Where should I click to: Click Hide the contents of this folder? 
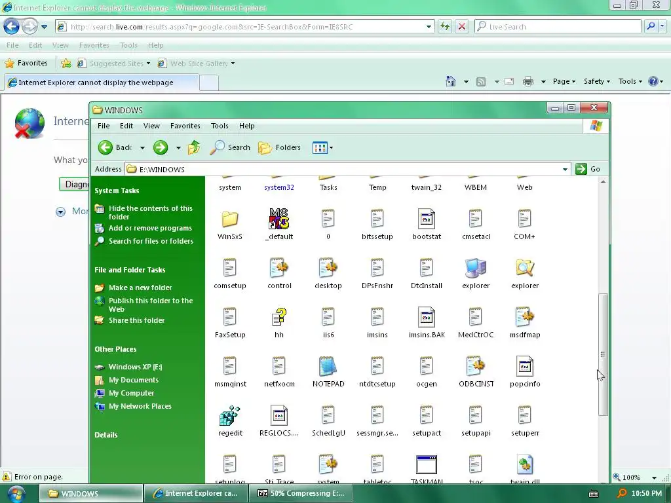click(150, 213)
